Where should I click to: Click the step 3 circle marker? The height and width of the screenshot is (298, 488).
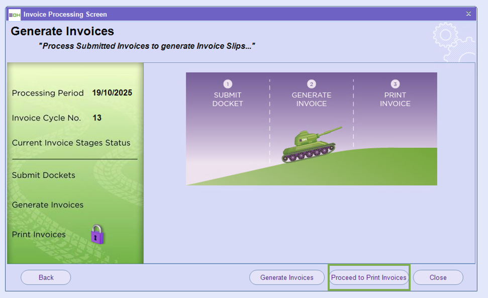point(395,84)
